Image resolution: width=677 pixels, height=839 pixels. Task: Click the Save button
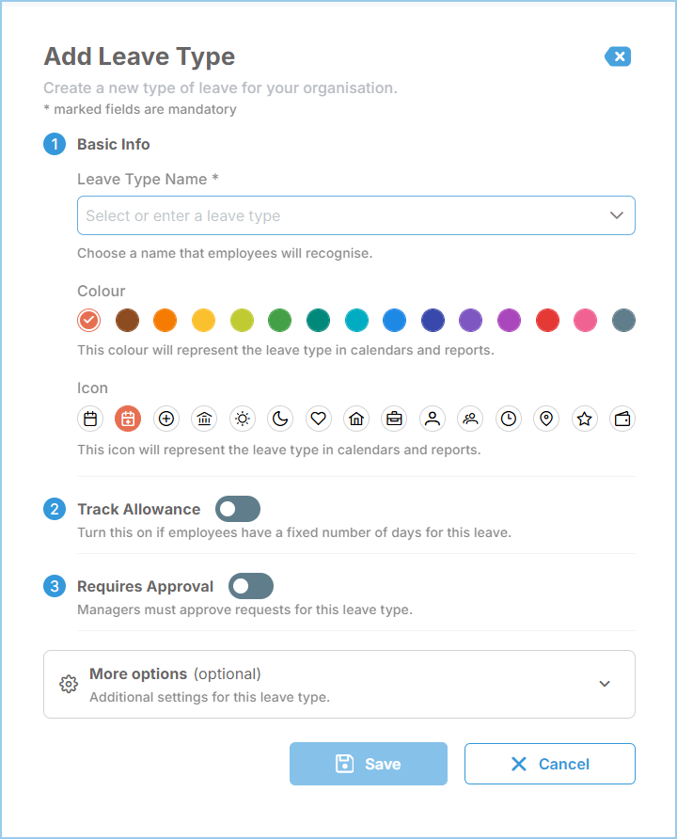tap(369, 764)
